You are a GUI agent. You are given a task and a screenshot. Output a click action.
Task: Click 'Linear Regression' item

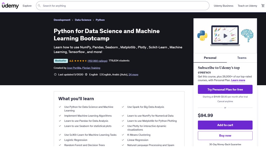(x=138, y=140)
